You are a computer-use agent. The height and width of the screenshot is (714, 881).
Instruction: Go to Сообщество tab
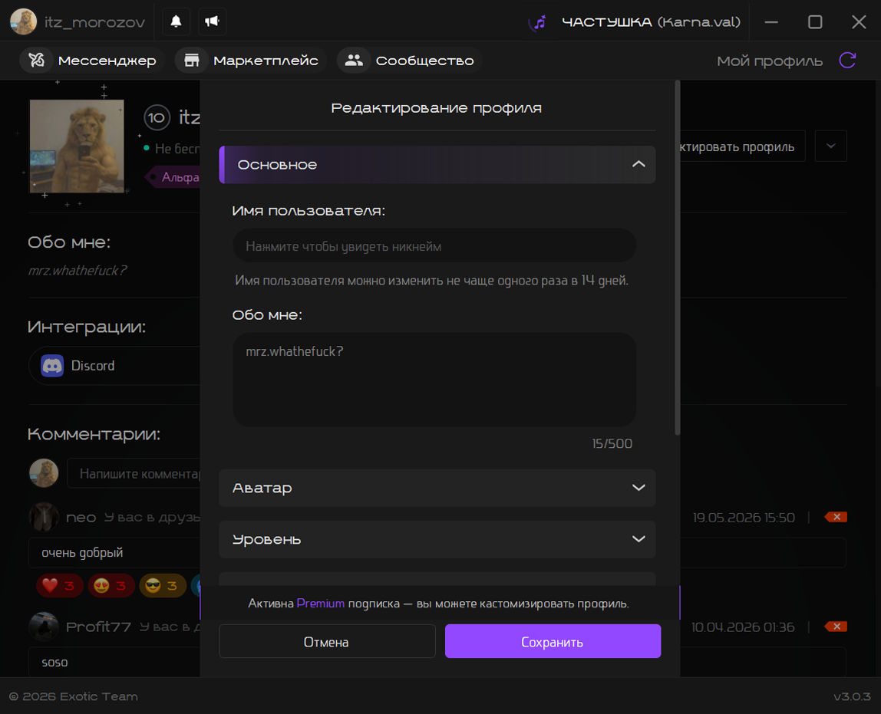tap(410, 60)
